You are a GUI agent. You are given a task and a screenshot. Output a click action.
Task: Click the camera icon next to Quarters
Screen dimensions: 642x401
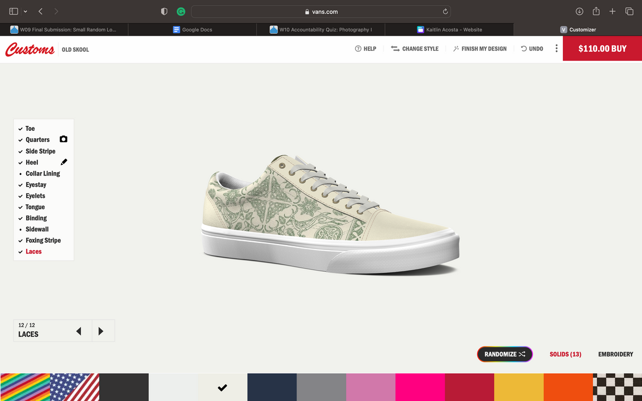[x=64, y=139]
